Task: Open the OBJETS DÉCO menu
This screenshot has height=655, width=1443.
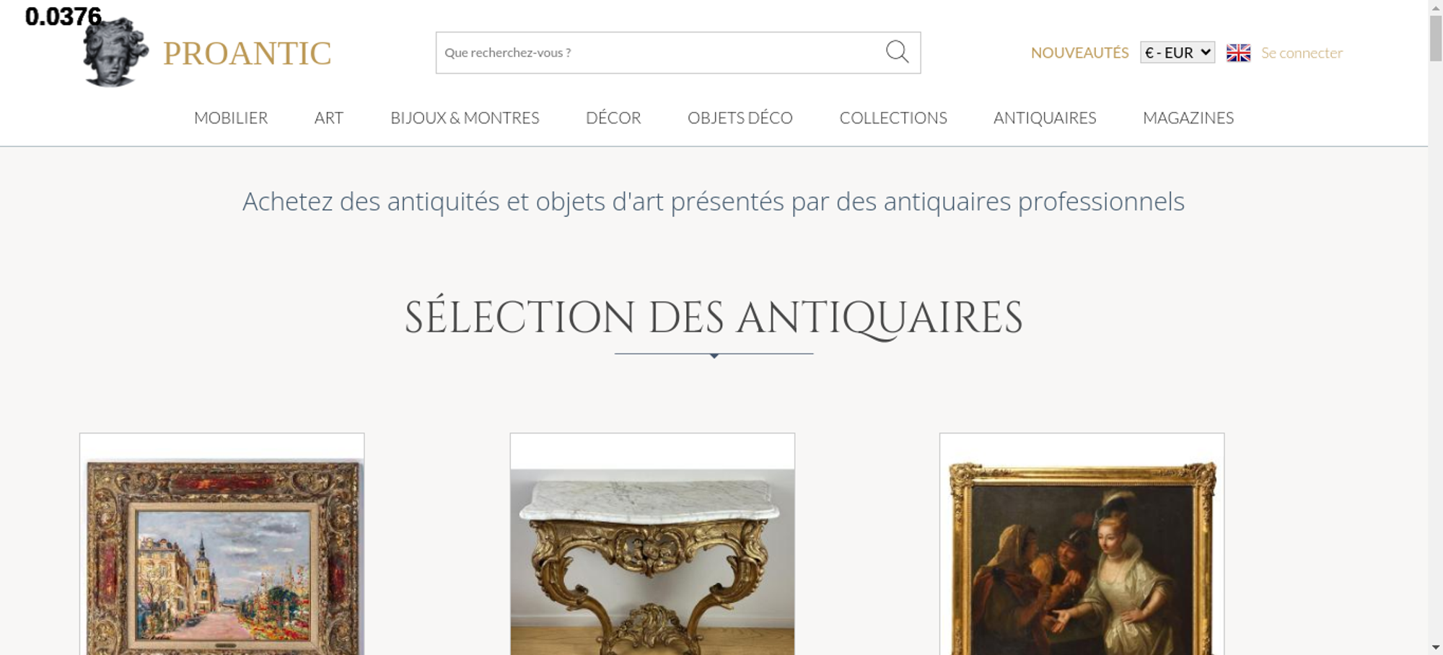Action: [740, 118]
